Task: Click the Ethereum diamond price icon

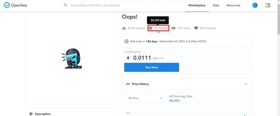Action: pyautogui.click(x=128, y=58)
